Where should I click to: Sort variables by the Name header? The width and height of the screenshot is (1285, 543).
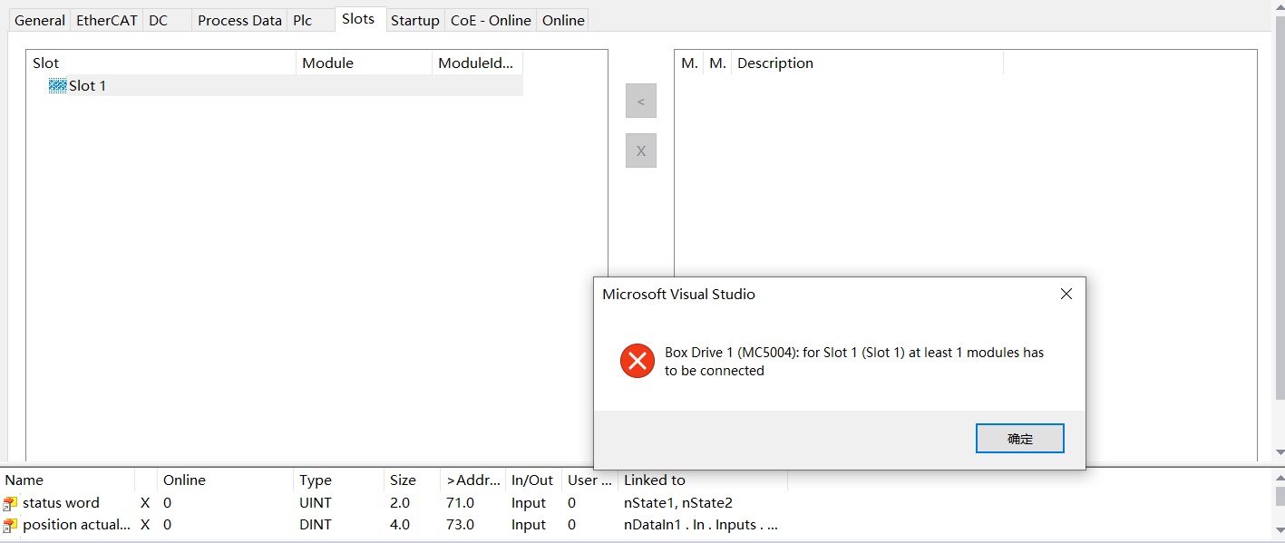[67, 480]
